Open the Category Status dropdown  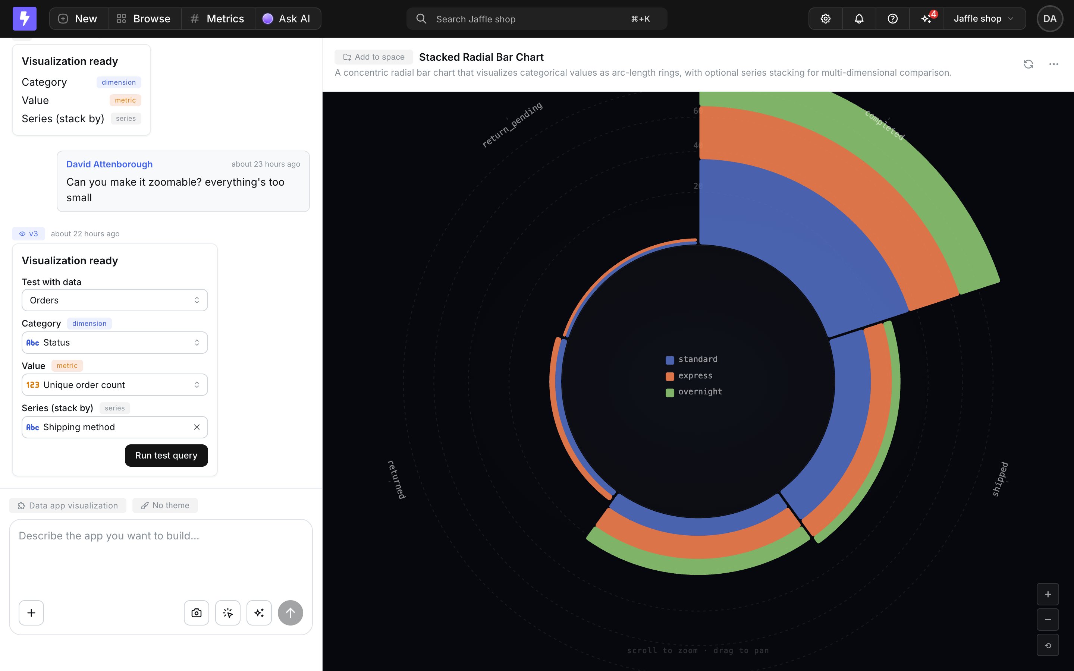(x=114, y=343)
